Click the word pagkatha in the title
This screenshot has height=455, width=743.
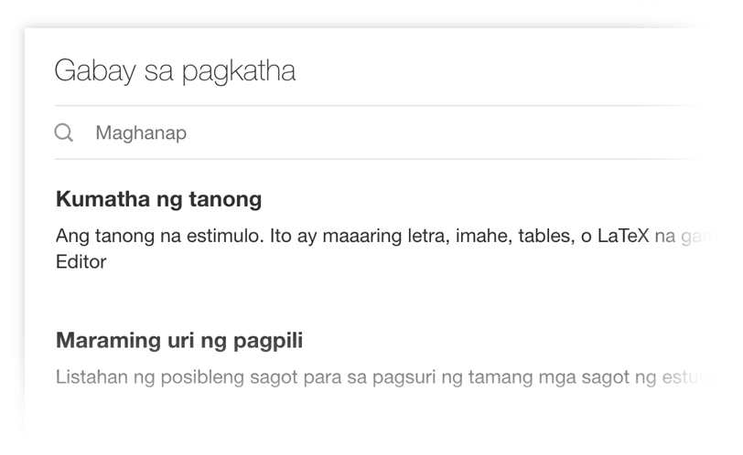point(239,72)
